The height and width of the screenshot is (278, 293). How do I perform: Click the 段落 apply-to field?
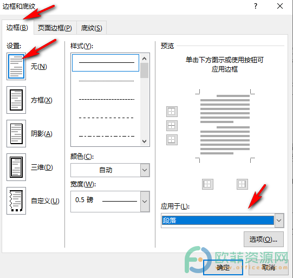218,221
